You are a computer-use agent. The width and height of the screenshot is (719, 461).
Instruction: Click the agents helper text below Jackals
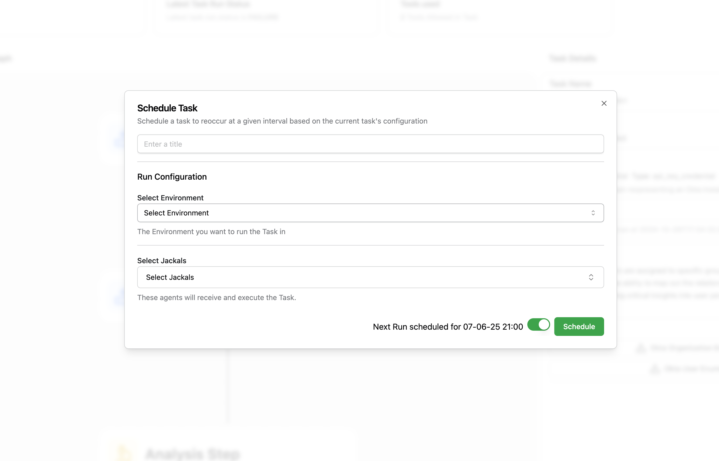point(217,297)
